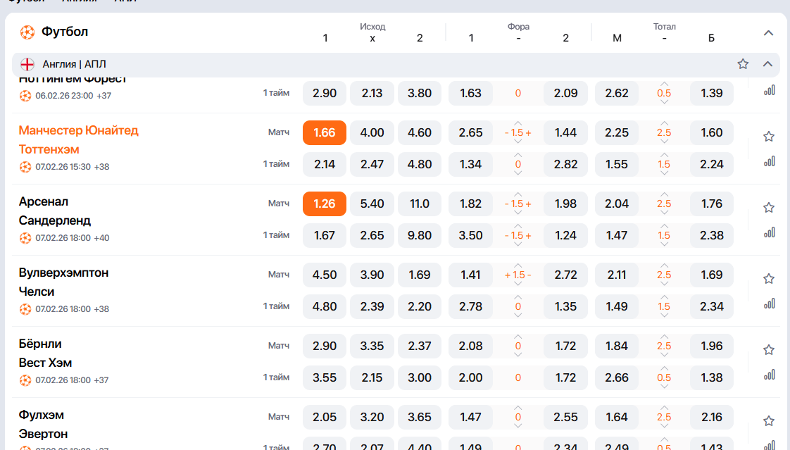The height and width of the screenshot is (450, 790).
Task: Open statistics for Arsenal vs Sunderland
Action: (x=769, y=232)
